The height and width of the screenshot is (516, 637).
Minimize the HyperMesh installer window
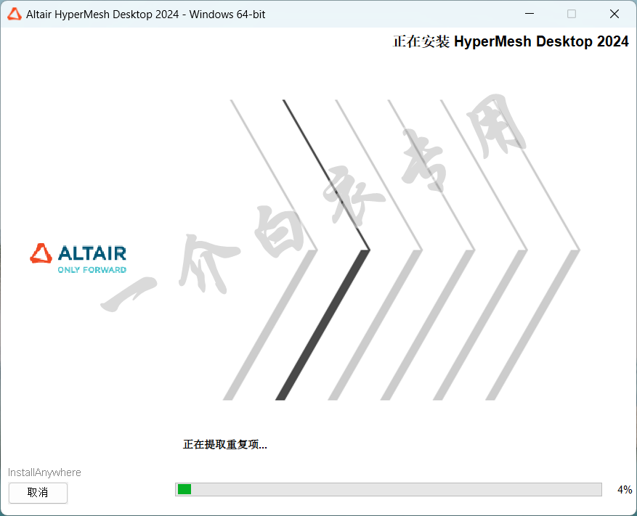pyautogui.click(x=530, y=14)
